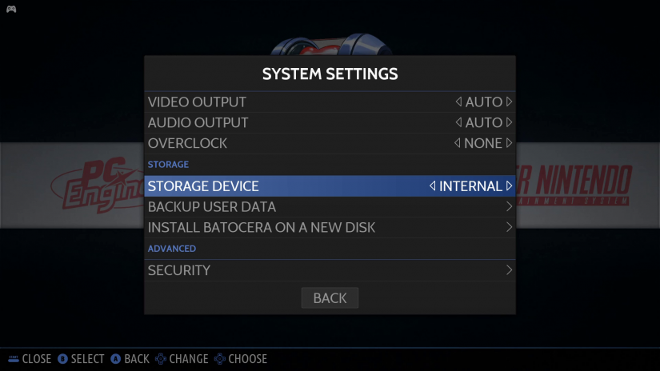The image size is (660, 371).
Task: Switch Storage Device with right arrow
Action: pyautogui.click(x=509, y=186)
